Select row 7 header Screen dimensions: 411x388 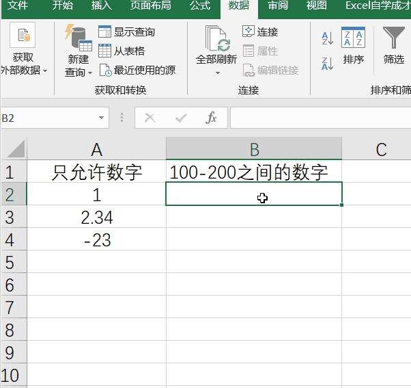14,307
